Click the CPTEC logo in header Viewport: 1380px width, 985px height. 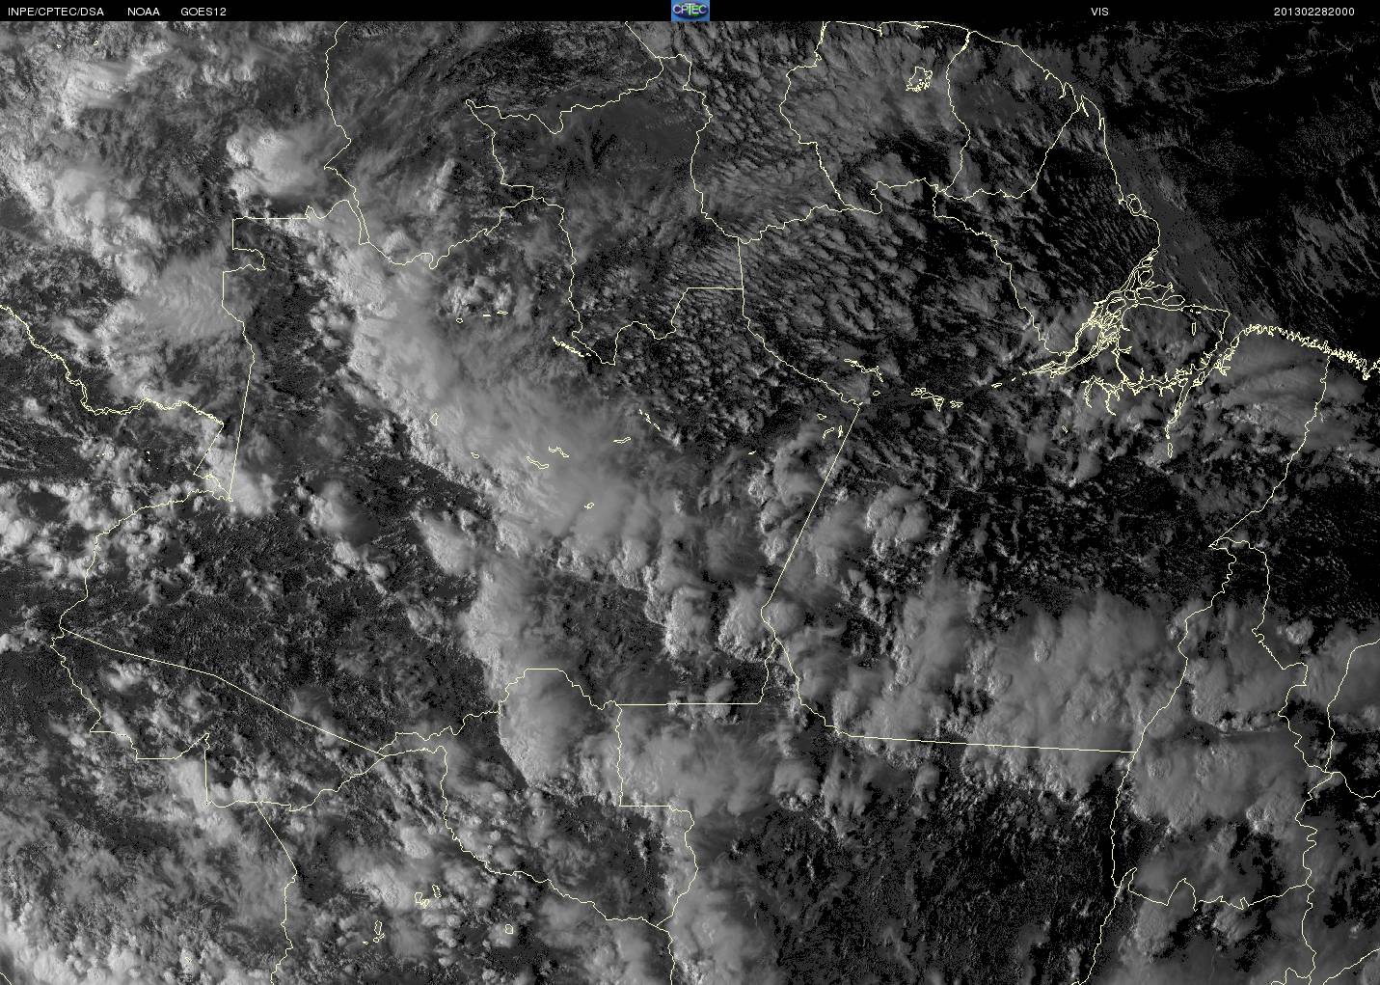(x=690, y=11)
